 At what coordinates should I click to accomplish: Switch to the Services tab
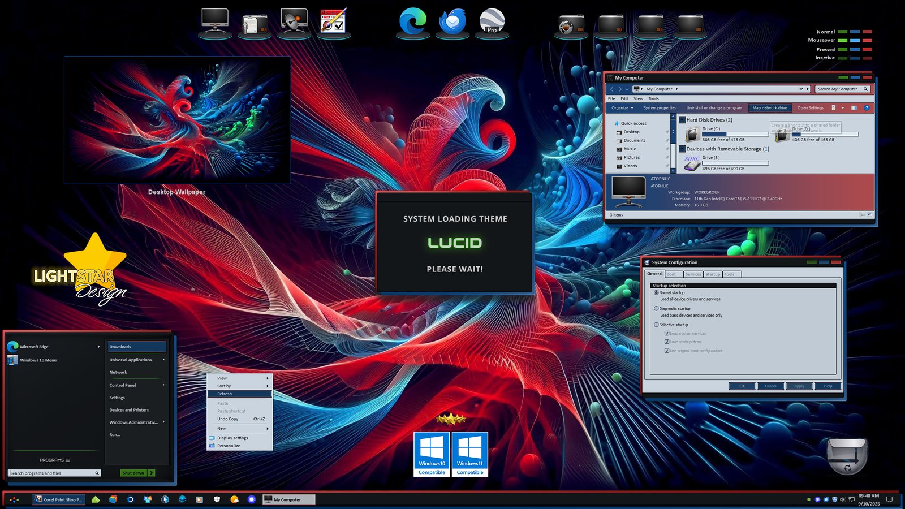pyautogui.click(x=693, y=274)
